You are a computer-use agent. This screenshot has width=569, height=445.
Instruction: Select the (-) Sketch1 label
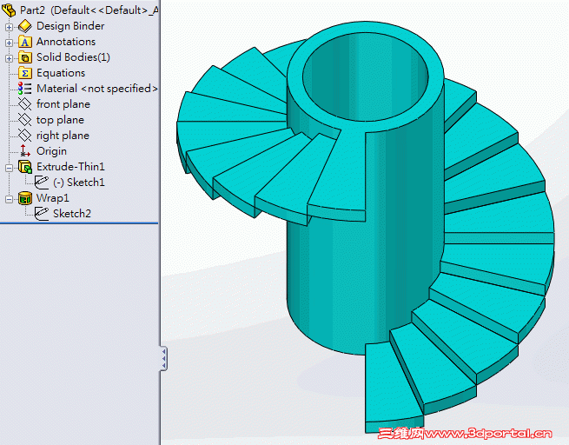tap(79, 183)
